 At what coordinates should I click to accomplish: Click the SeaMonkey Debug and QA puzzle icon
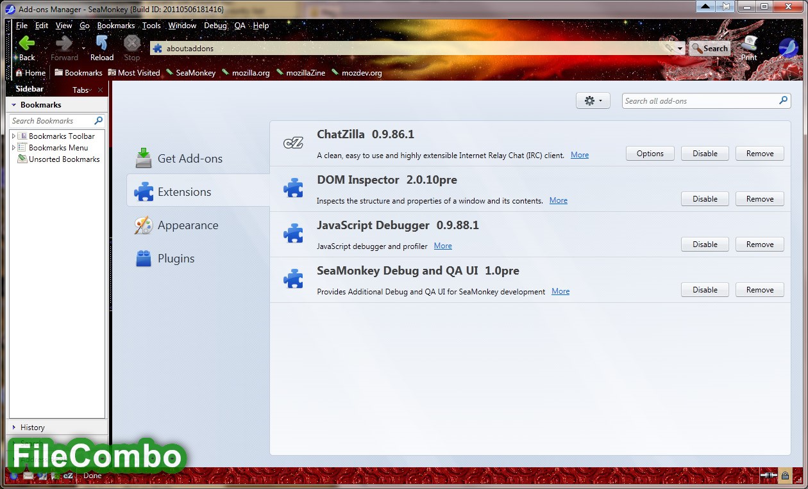(x=293, y=279)
